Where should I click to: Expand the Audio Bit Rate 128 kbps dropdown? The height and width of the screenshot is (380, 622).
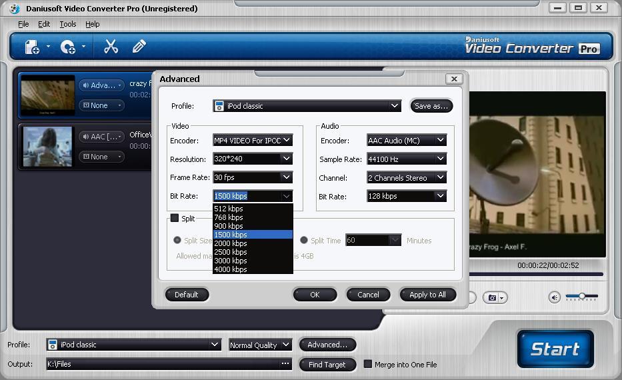click(440, 196)
